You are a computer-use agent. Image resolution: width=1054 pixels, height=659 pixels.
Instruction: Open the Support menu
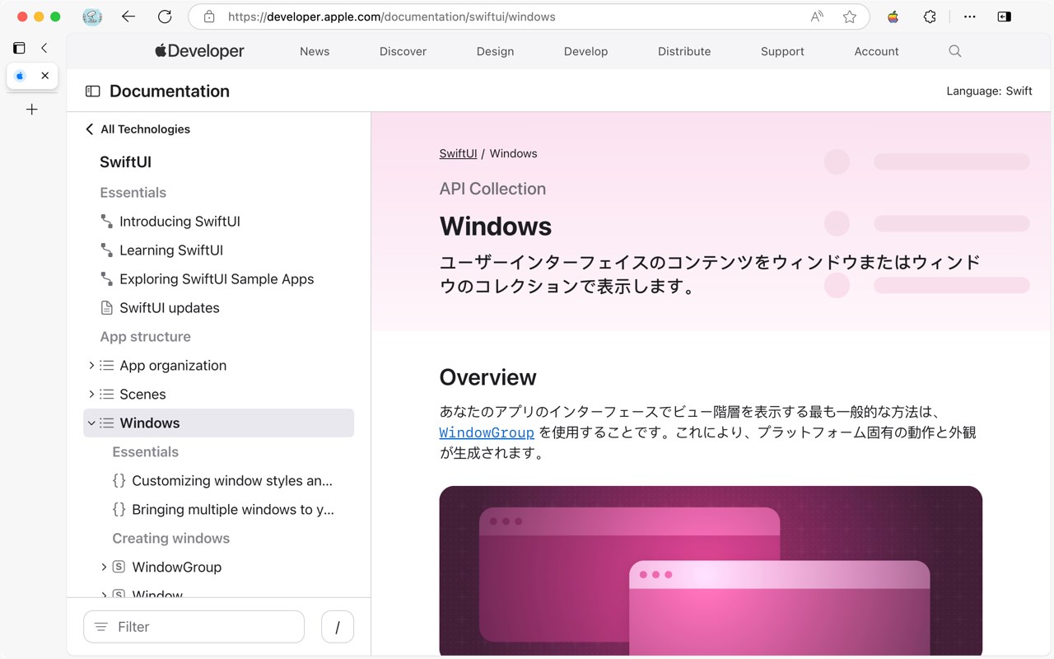[x=782, y=51]
